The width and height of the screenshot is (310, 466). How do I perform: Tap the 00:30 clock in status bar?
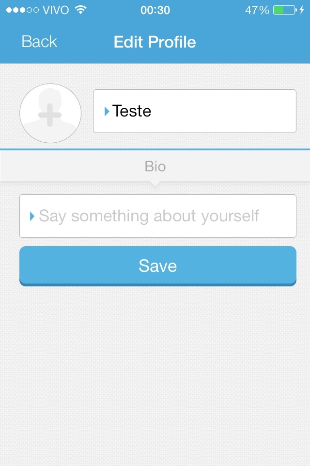pyautogui.click(x=155, y=10)
